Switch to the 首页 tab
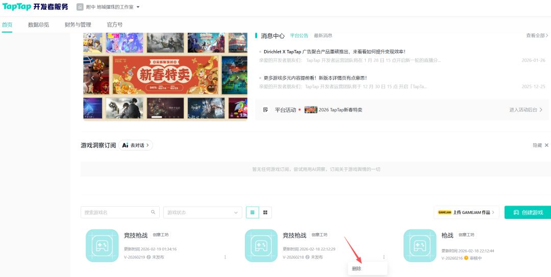 pyautogui.click(x=7, y=24)
